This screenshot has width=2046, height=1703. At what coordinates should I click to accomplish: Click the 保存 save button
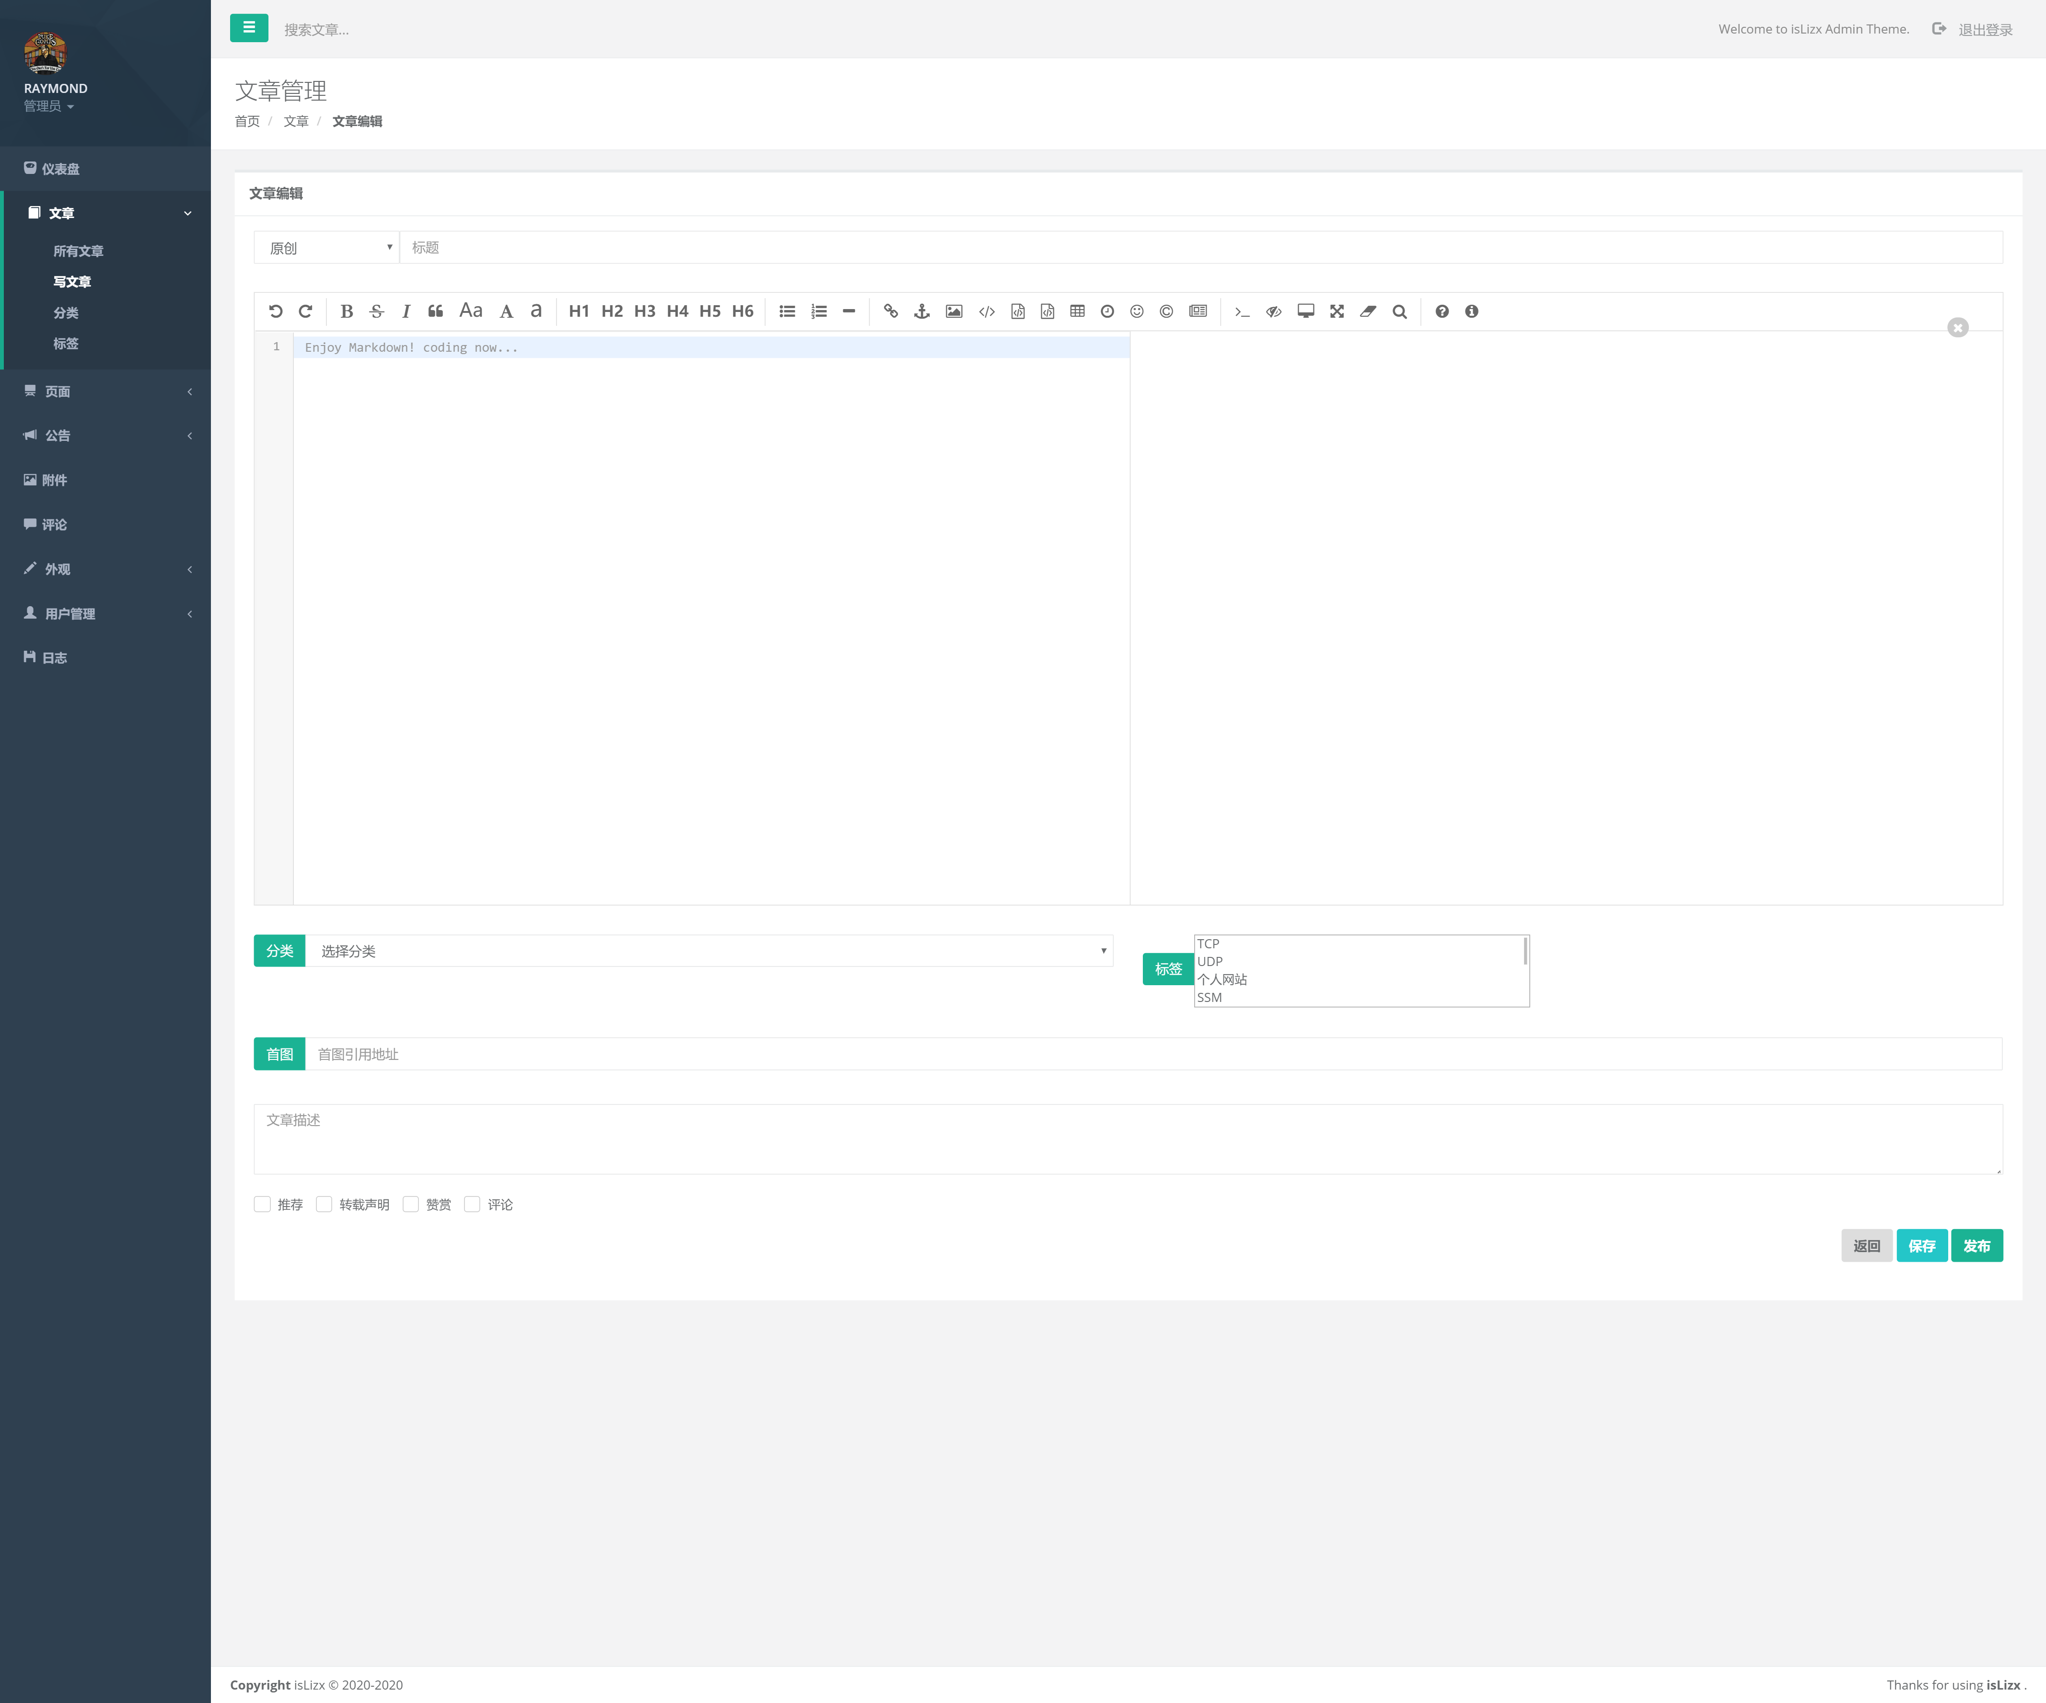pos(1921,1245)
